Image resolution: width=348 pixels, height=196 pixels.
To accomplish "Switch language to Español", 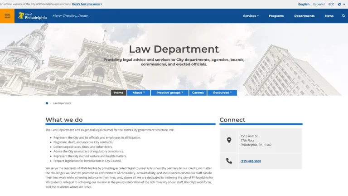I will pos(319,4).
